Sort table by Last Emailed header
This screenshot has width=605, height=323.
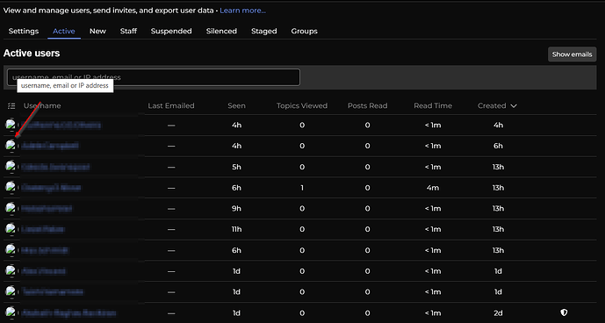171,105
